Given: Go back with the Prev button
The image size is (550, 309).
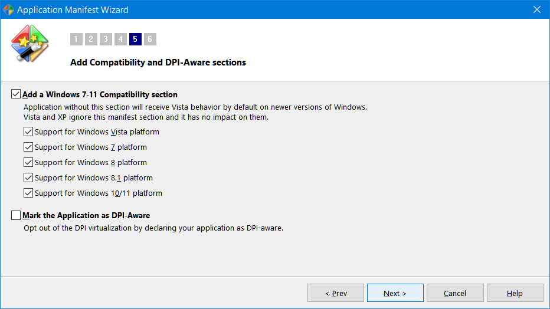Looking at the screenshot, I should 336,293.
